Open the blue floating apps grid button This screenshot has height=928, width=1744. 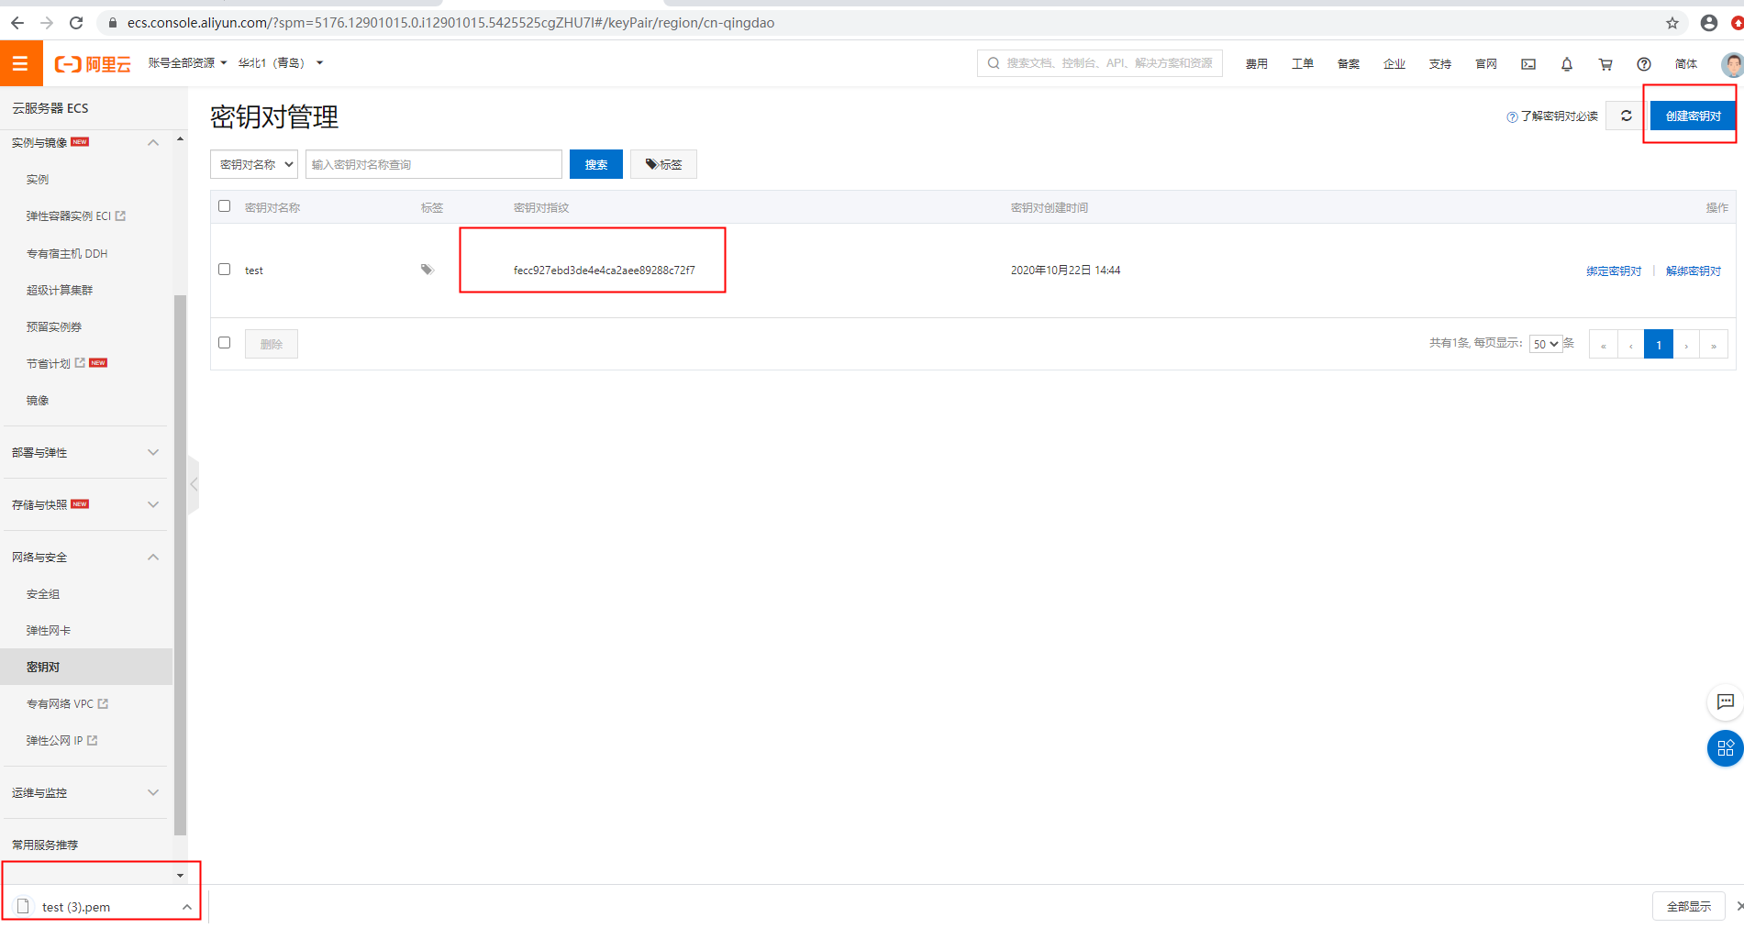(x=1725, y=748)
